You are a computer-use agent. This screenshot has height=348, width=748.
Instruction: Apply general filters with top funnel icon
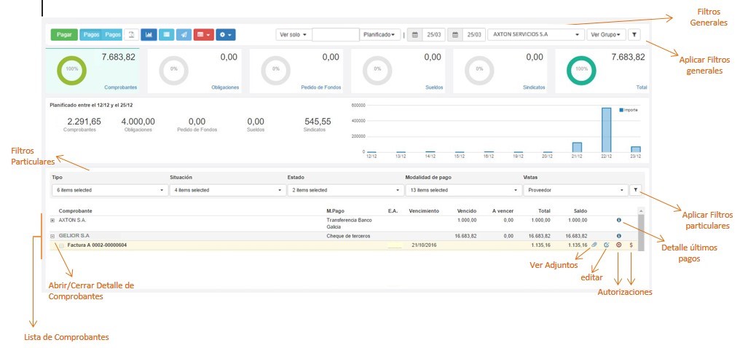[634, 34]
